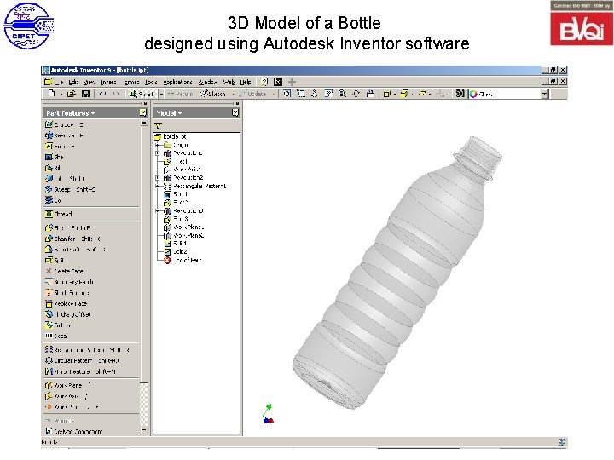Select the Chamfer tool
The height and width of the screenshot is (460, 614).
[x=72, y=239]
